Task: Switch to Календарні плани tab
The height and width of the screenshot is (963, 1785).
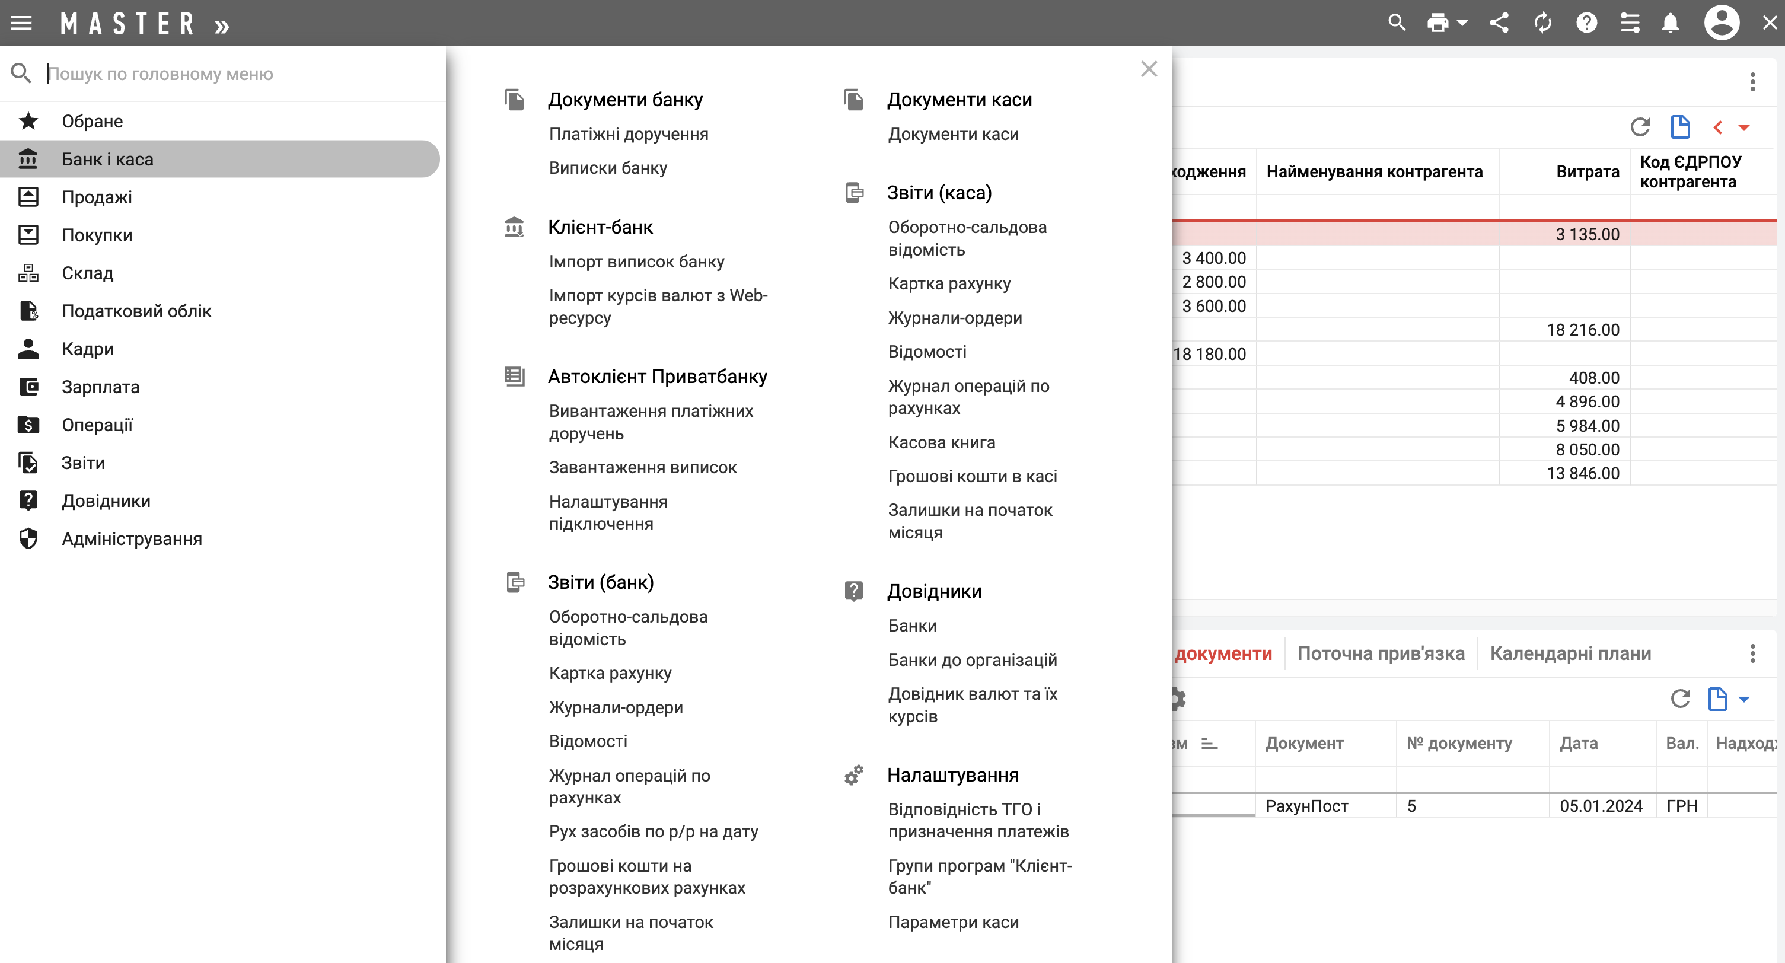Action: click(1570, 653)
